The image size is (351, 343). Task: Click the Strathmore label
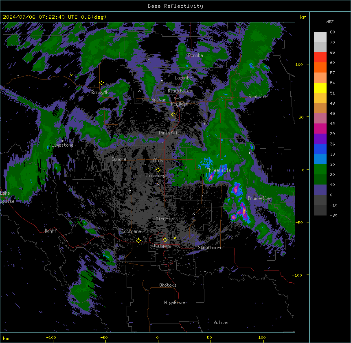(210, 248)
